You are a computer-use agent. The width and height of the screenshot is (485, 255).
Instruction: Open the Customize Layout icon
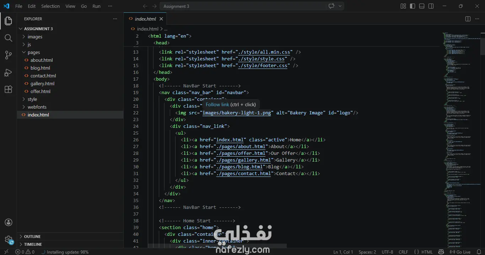(x=403, y=6)
